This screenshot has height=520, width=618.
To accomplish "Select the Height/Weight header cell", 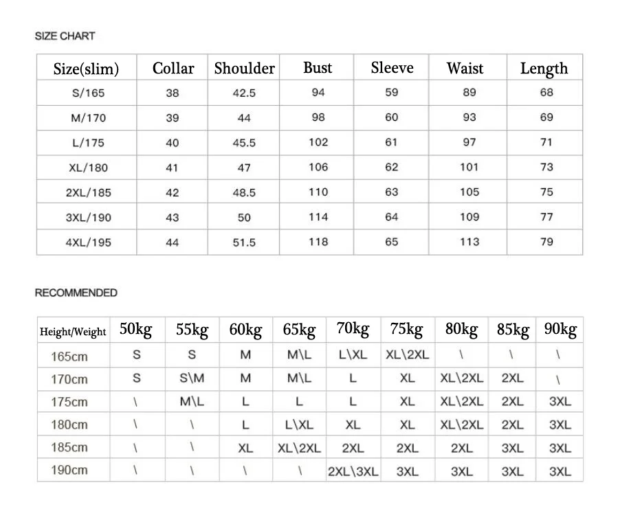I will (x=73, y=332).
